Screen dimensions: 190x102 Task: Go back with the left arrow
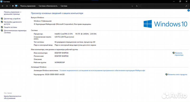[3, 6]
